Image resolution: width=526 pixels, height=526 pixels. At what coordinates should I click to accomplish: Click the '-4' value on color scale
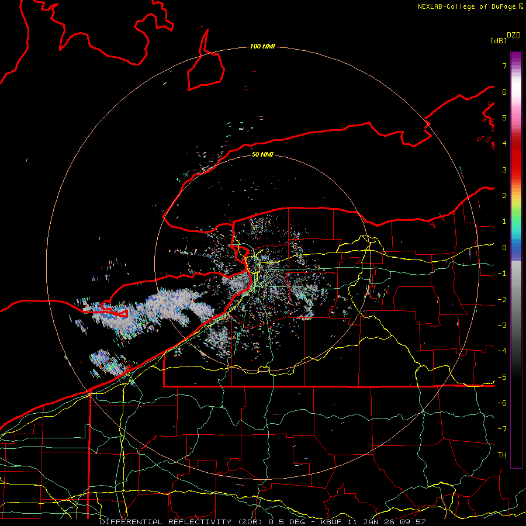(502, 351)
